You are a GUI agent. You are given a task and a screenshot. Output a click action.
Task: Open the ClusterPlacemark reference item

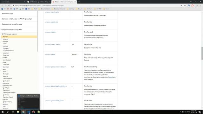click(x=8, y=51)
